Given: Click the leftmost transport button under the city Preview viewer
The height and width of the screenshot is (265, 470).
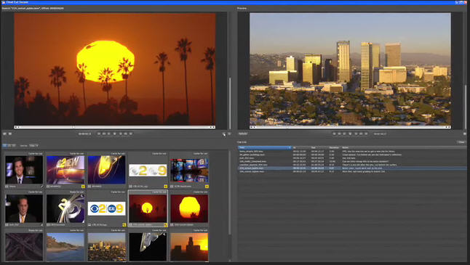Looking at the screenshot, I should tap(334, 134).
